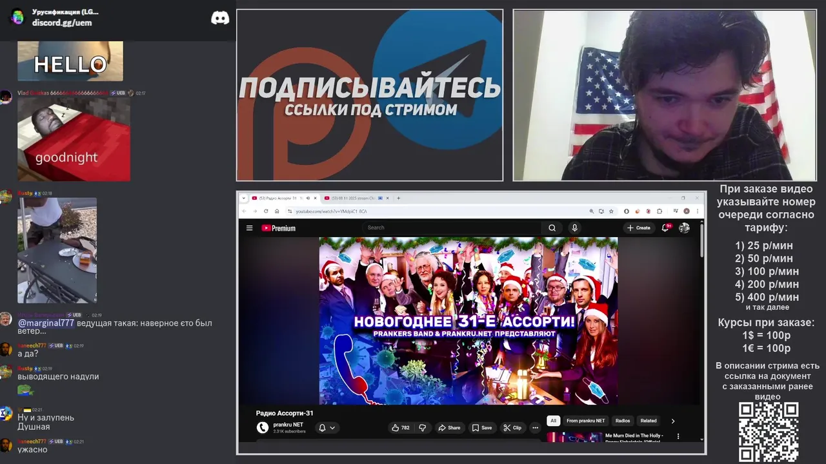
Task: Open the browser extensions puzzle icon
Action: click(660, 211)
